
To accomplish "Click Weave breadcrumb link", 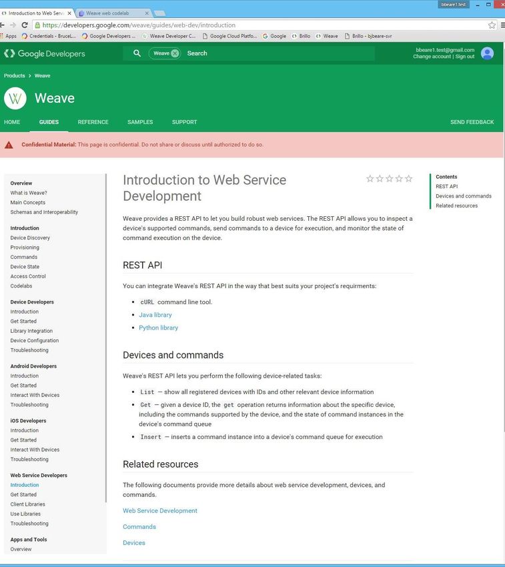I will point(42,75).
